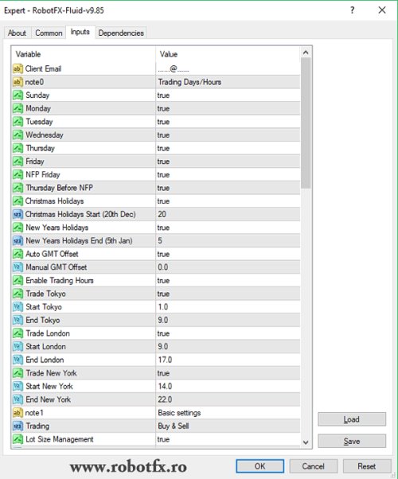This screenshot has width=398, height=479.
Task: Click the string icon beside note0
Action: coord(18,82)
